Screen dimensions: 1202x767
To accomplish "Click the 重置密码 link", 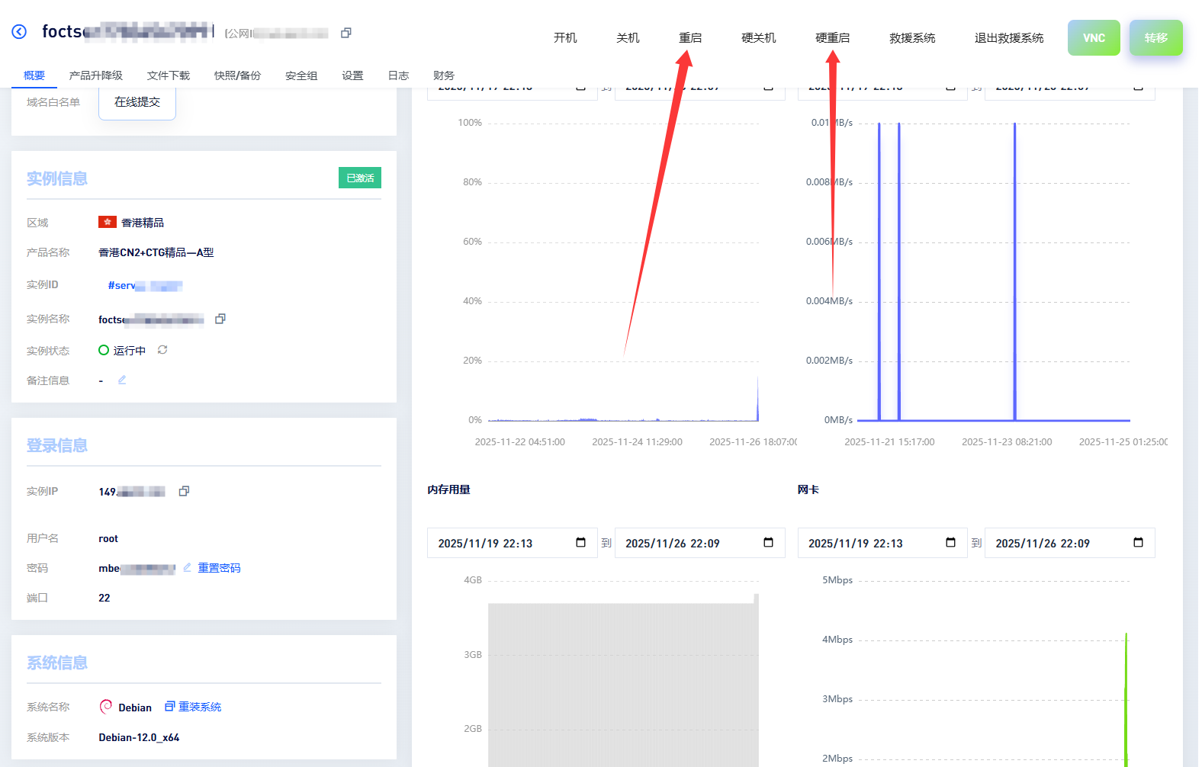I will [219, 568].
